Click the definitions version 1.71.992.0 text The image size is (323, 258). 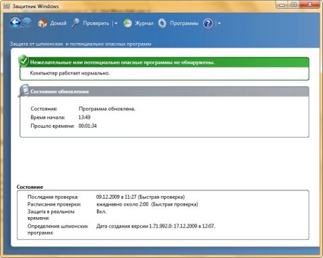[155, 226]
